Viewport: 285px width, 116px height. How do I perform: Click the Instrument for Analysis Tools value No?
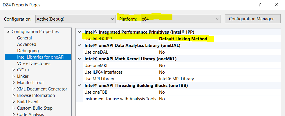tap(162, 99)
